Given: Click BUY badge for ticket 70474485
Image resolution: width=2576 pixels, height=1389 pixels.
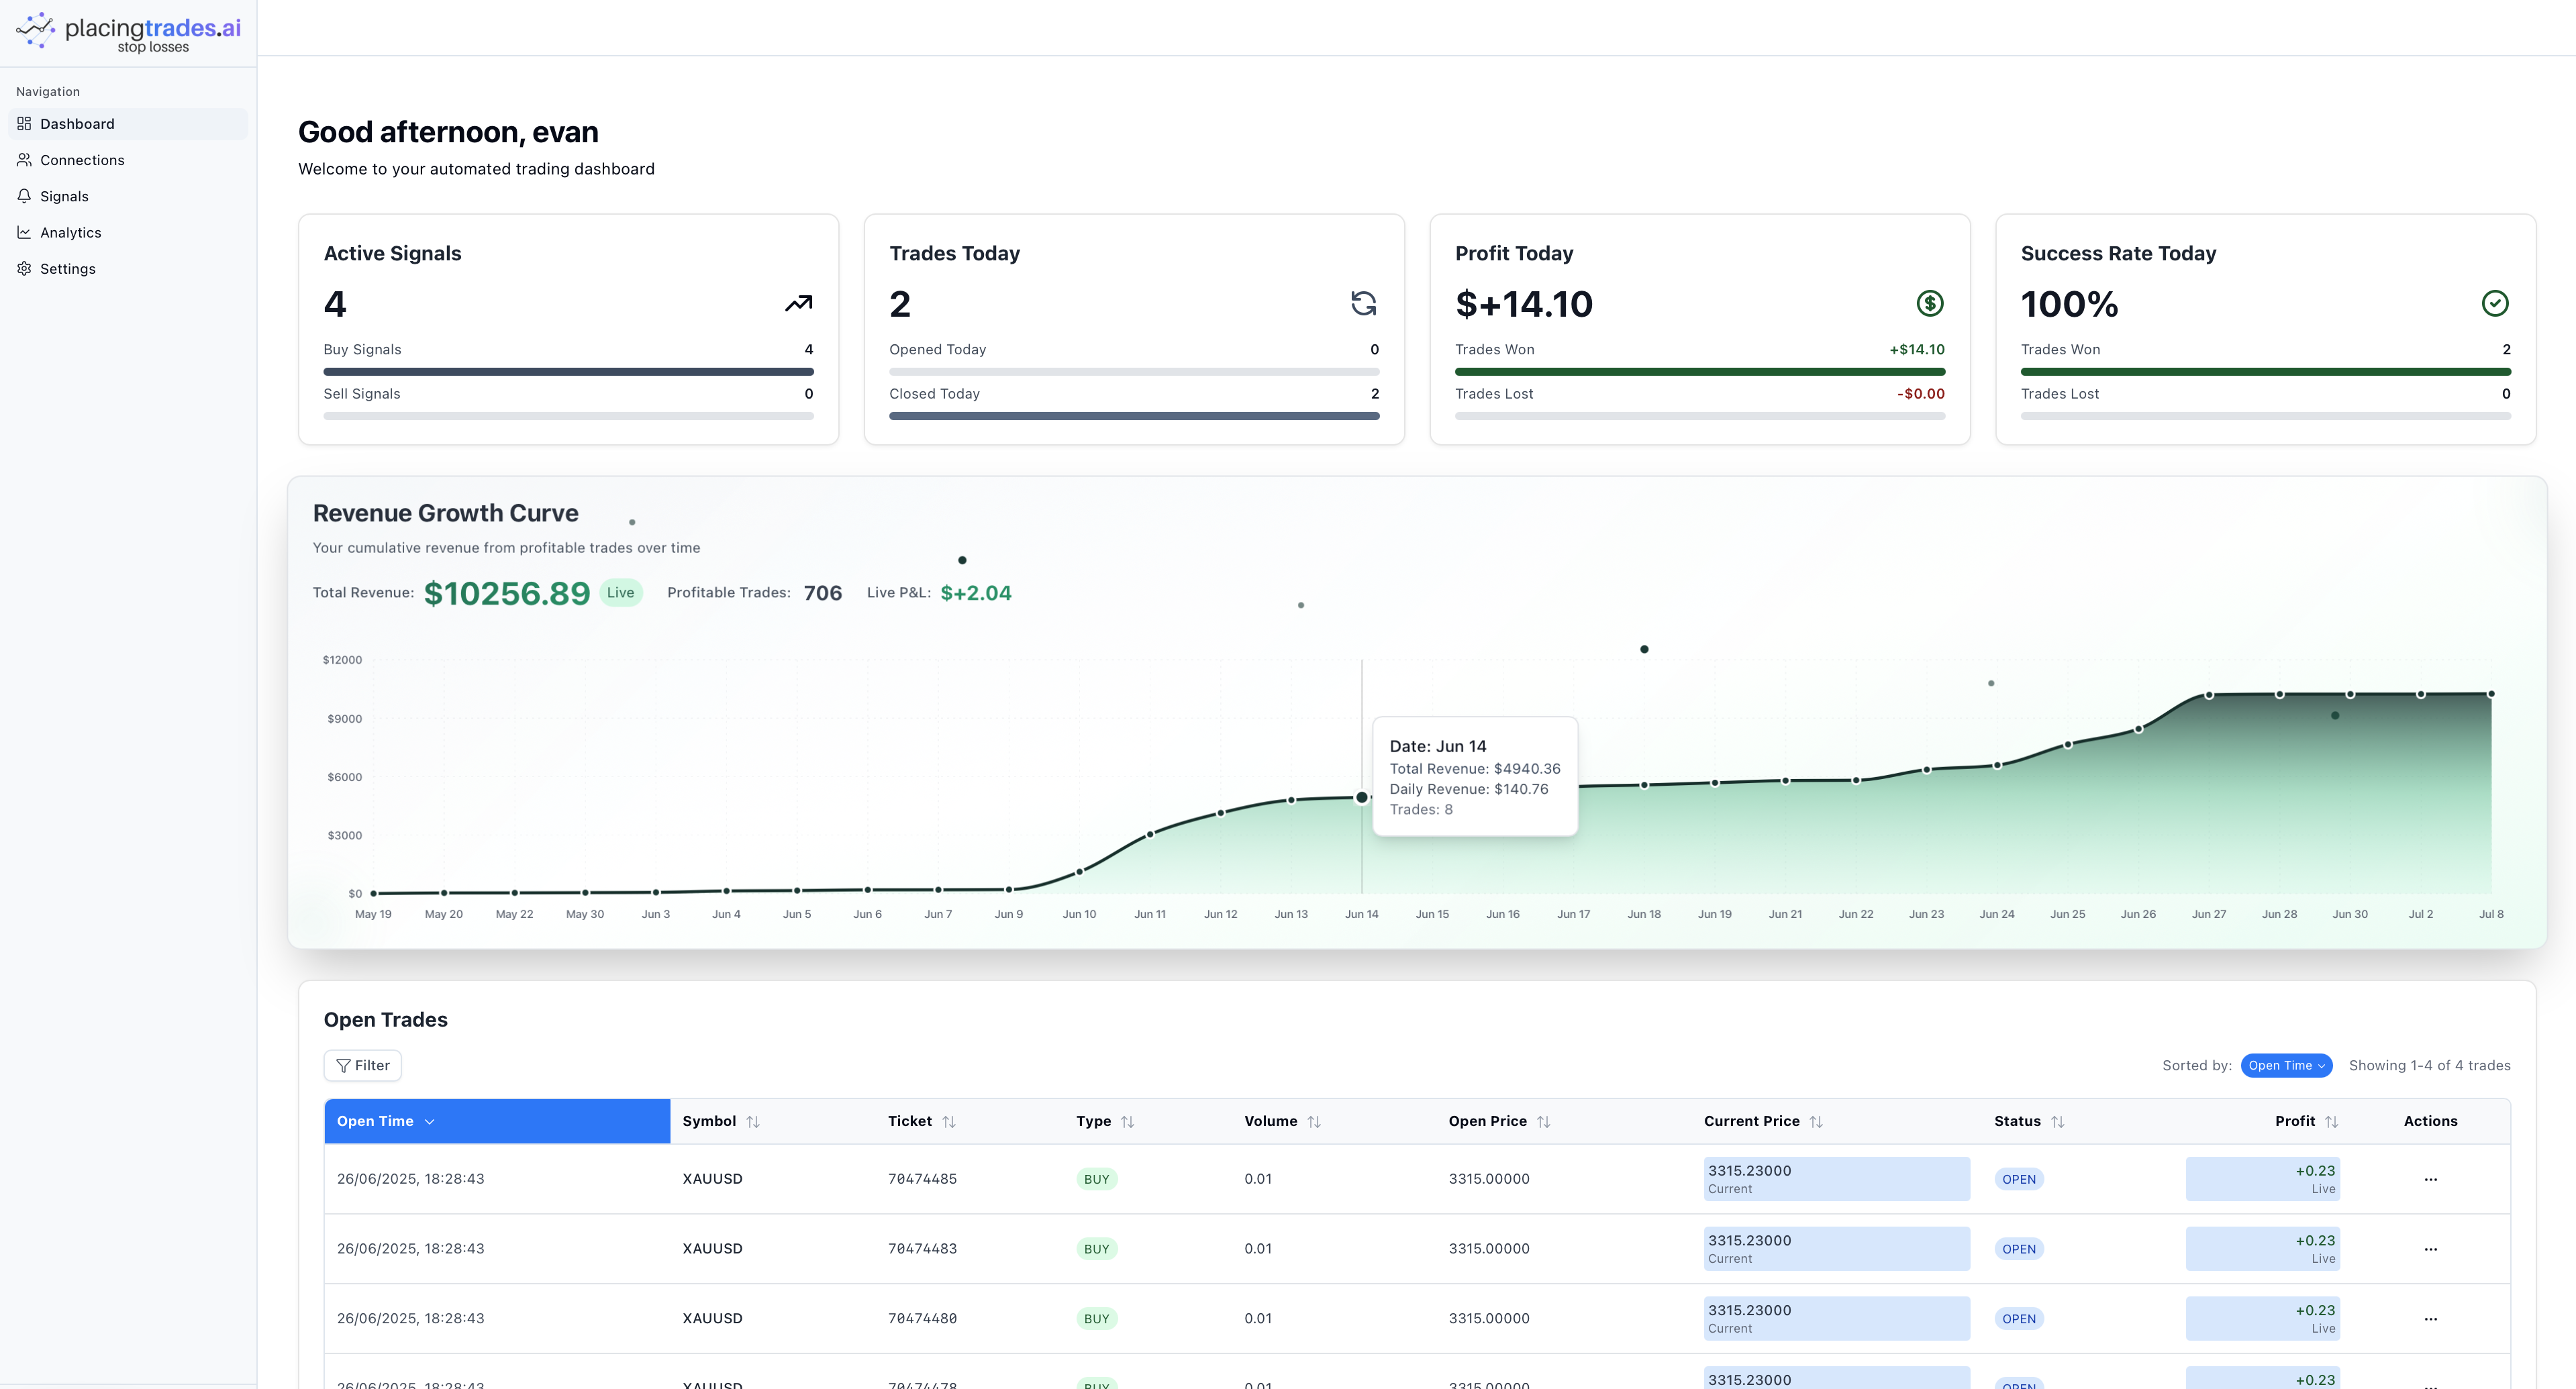Looking at the screenshot, I should point(1096,1180).
